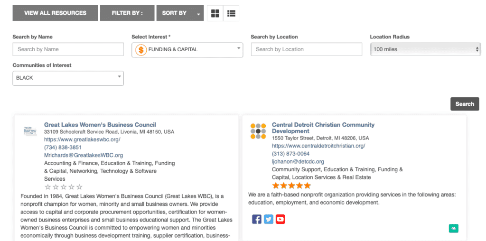
Task: Expand the Communities of Interest BLACK dropdown
Action: click(68, 78)
